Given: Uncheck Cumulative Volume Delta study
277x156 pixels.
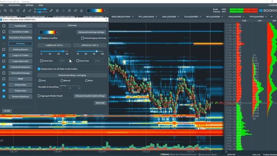Looking at the screenshot, I should coord(4,38).
